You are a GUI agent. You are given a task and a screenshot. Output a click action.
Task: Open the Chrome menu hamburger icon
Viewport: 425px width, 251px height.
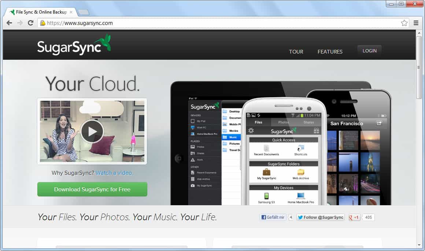click(x=416, y=23)
